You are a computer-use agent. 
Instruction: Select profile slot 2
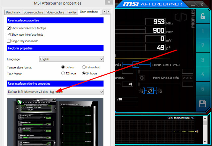click(203, 45)
